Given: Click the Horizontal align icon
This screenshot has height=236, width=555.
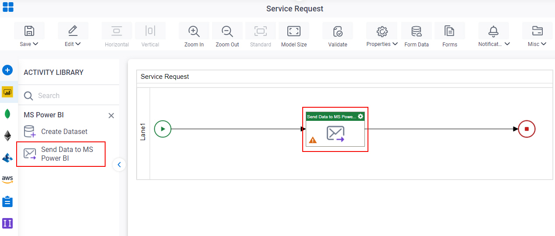Looking at the screenshot, I should coord(117,31).
